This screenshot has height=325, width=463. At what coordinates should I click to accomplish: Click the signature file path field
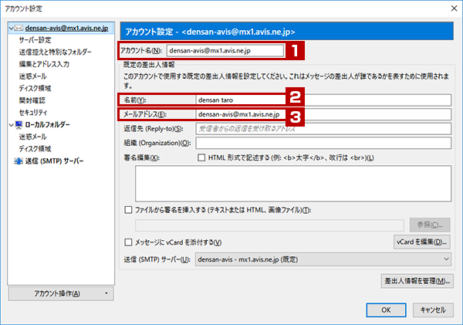point(269,225)
